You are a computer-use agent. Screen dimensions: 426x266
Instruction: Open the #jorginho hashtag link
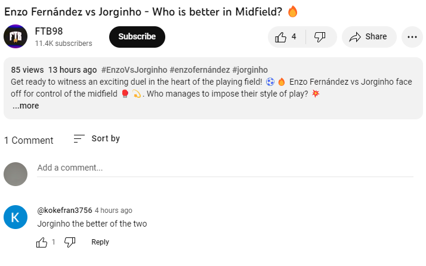pyautogui.click(x=250, y=70)
